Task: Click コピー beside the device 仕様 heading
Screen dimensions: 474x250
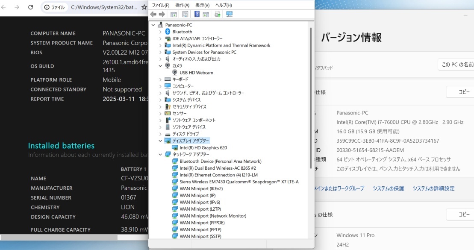Action: pyautogui.click(x=461, y=92)
